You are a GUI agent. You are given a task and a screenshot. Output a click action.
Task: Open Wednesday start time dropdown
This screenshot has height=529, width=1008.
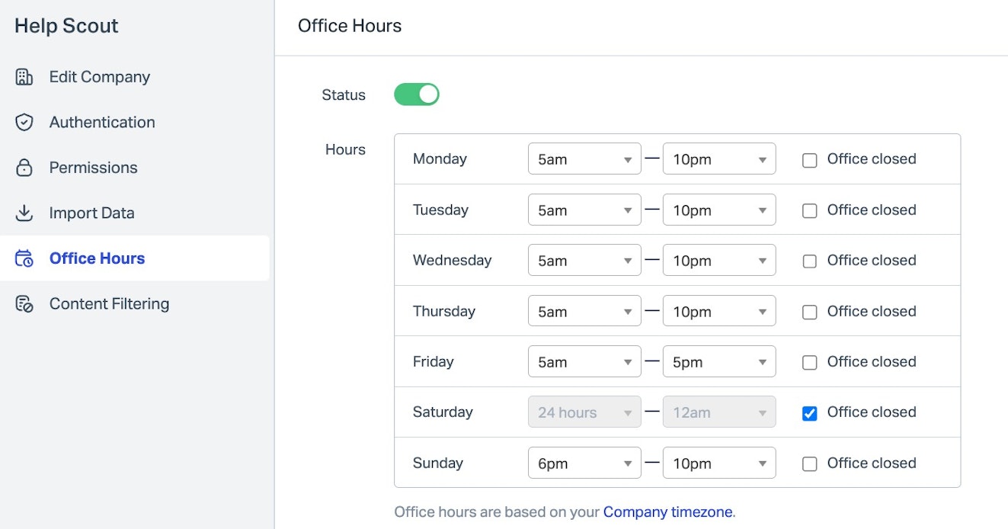[x=584, y=260]
